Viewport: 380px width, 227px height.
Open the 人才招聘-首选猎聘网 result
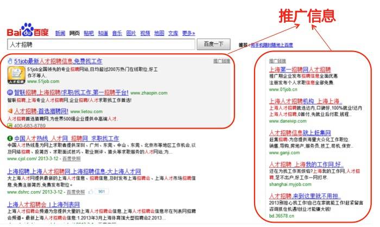point(41,111)
